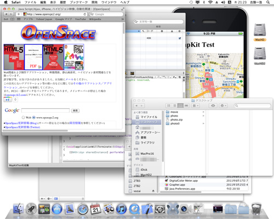The image size is (274, 219).
Task: Click the Google 検索 button on page
Action: (75, 111)
